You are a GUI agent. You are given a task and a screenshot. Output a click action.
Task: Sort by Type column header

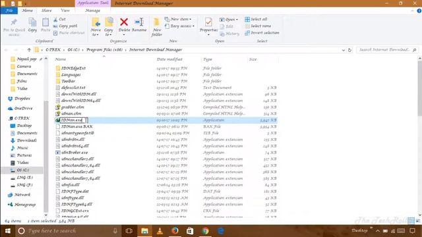pos(208,59)
